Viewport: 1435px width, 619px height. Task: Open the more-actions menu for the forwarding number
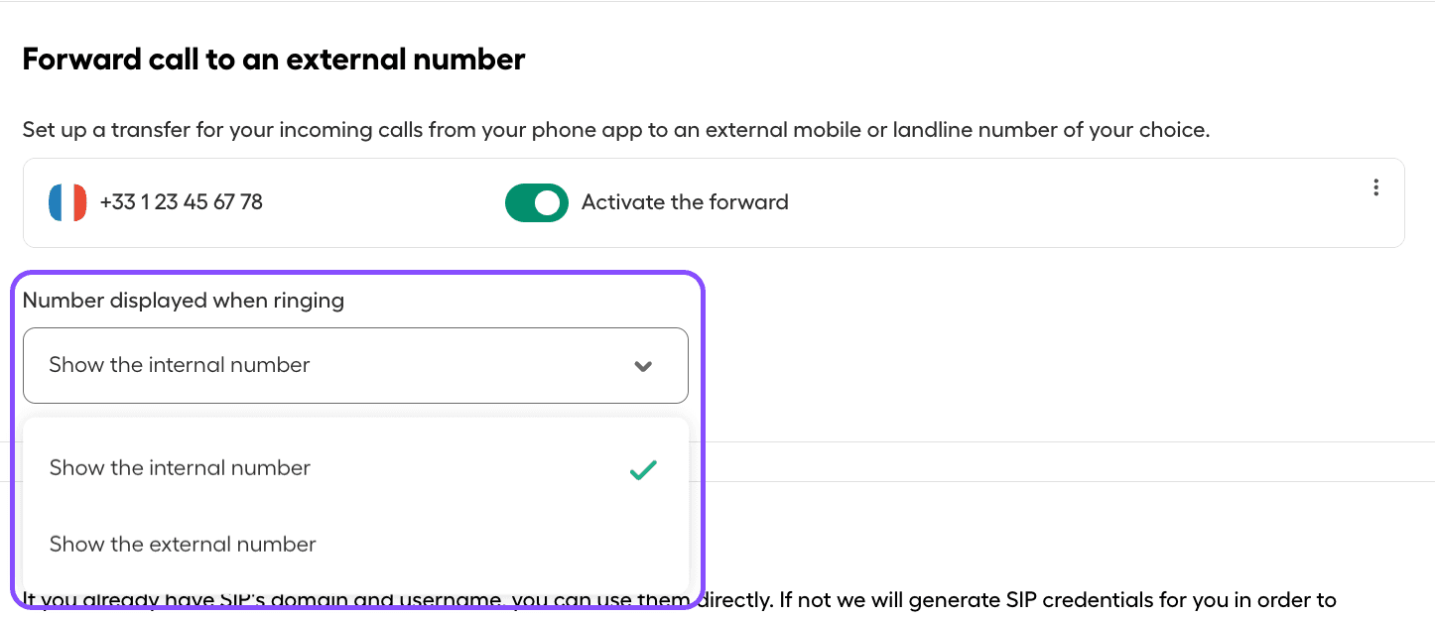[1376, 186]
